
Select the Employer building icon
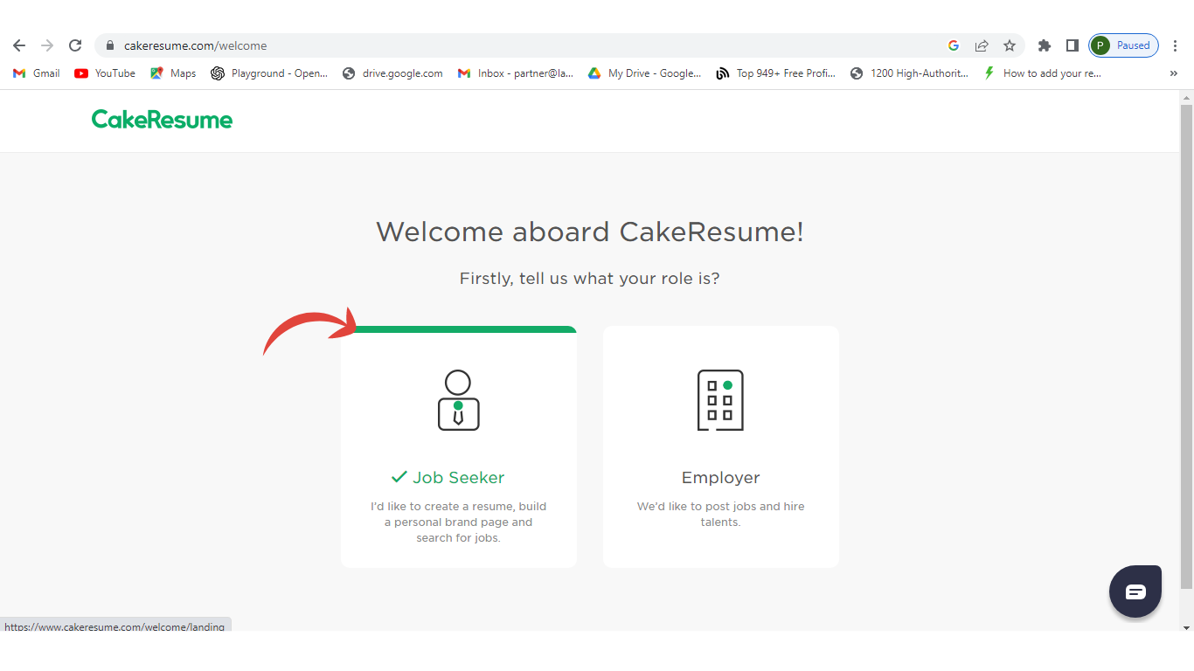pos(720,400)
